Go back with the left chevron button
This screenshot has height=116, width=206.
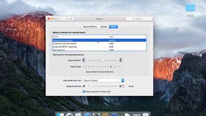(60, 19)
